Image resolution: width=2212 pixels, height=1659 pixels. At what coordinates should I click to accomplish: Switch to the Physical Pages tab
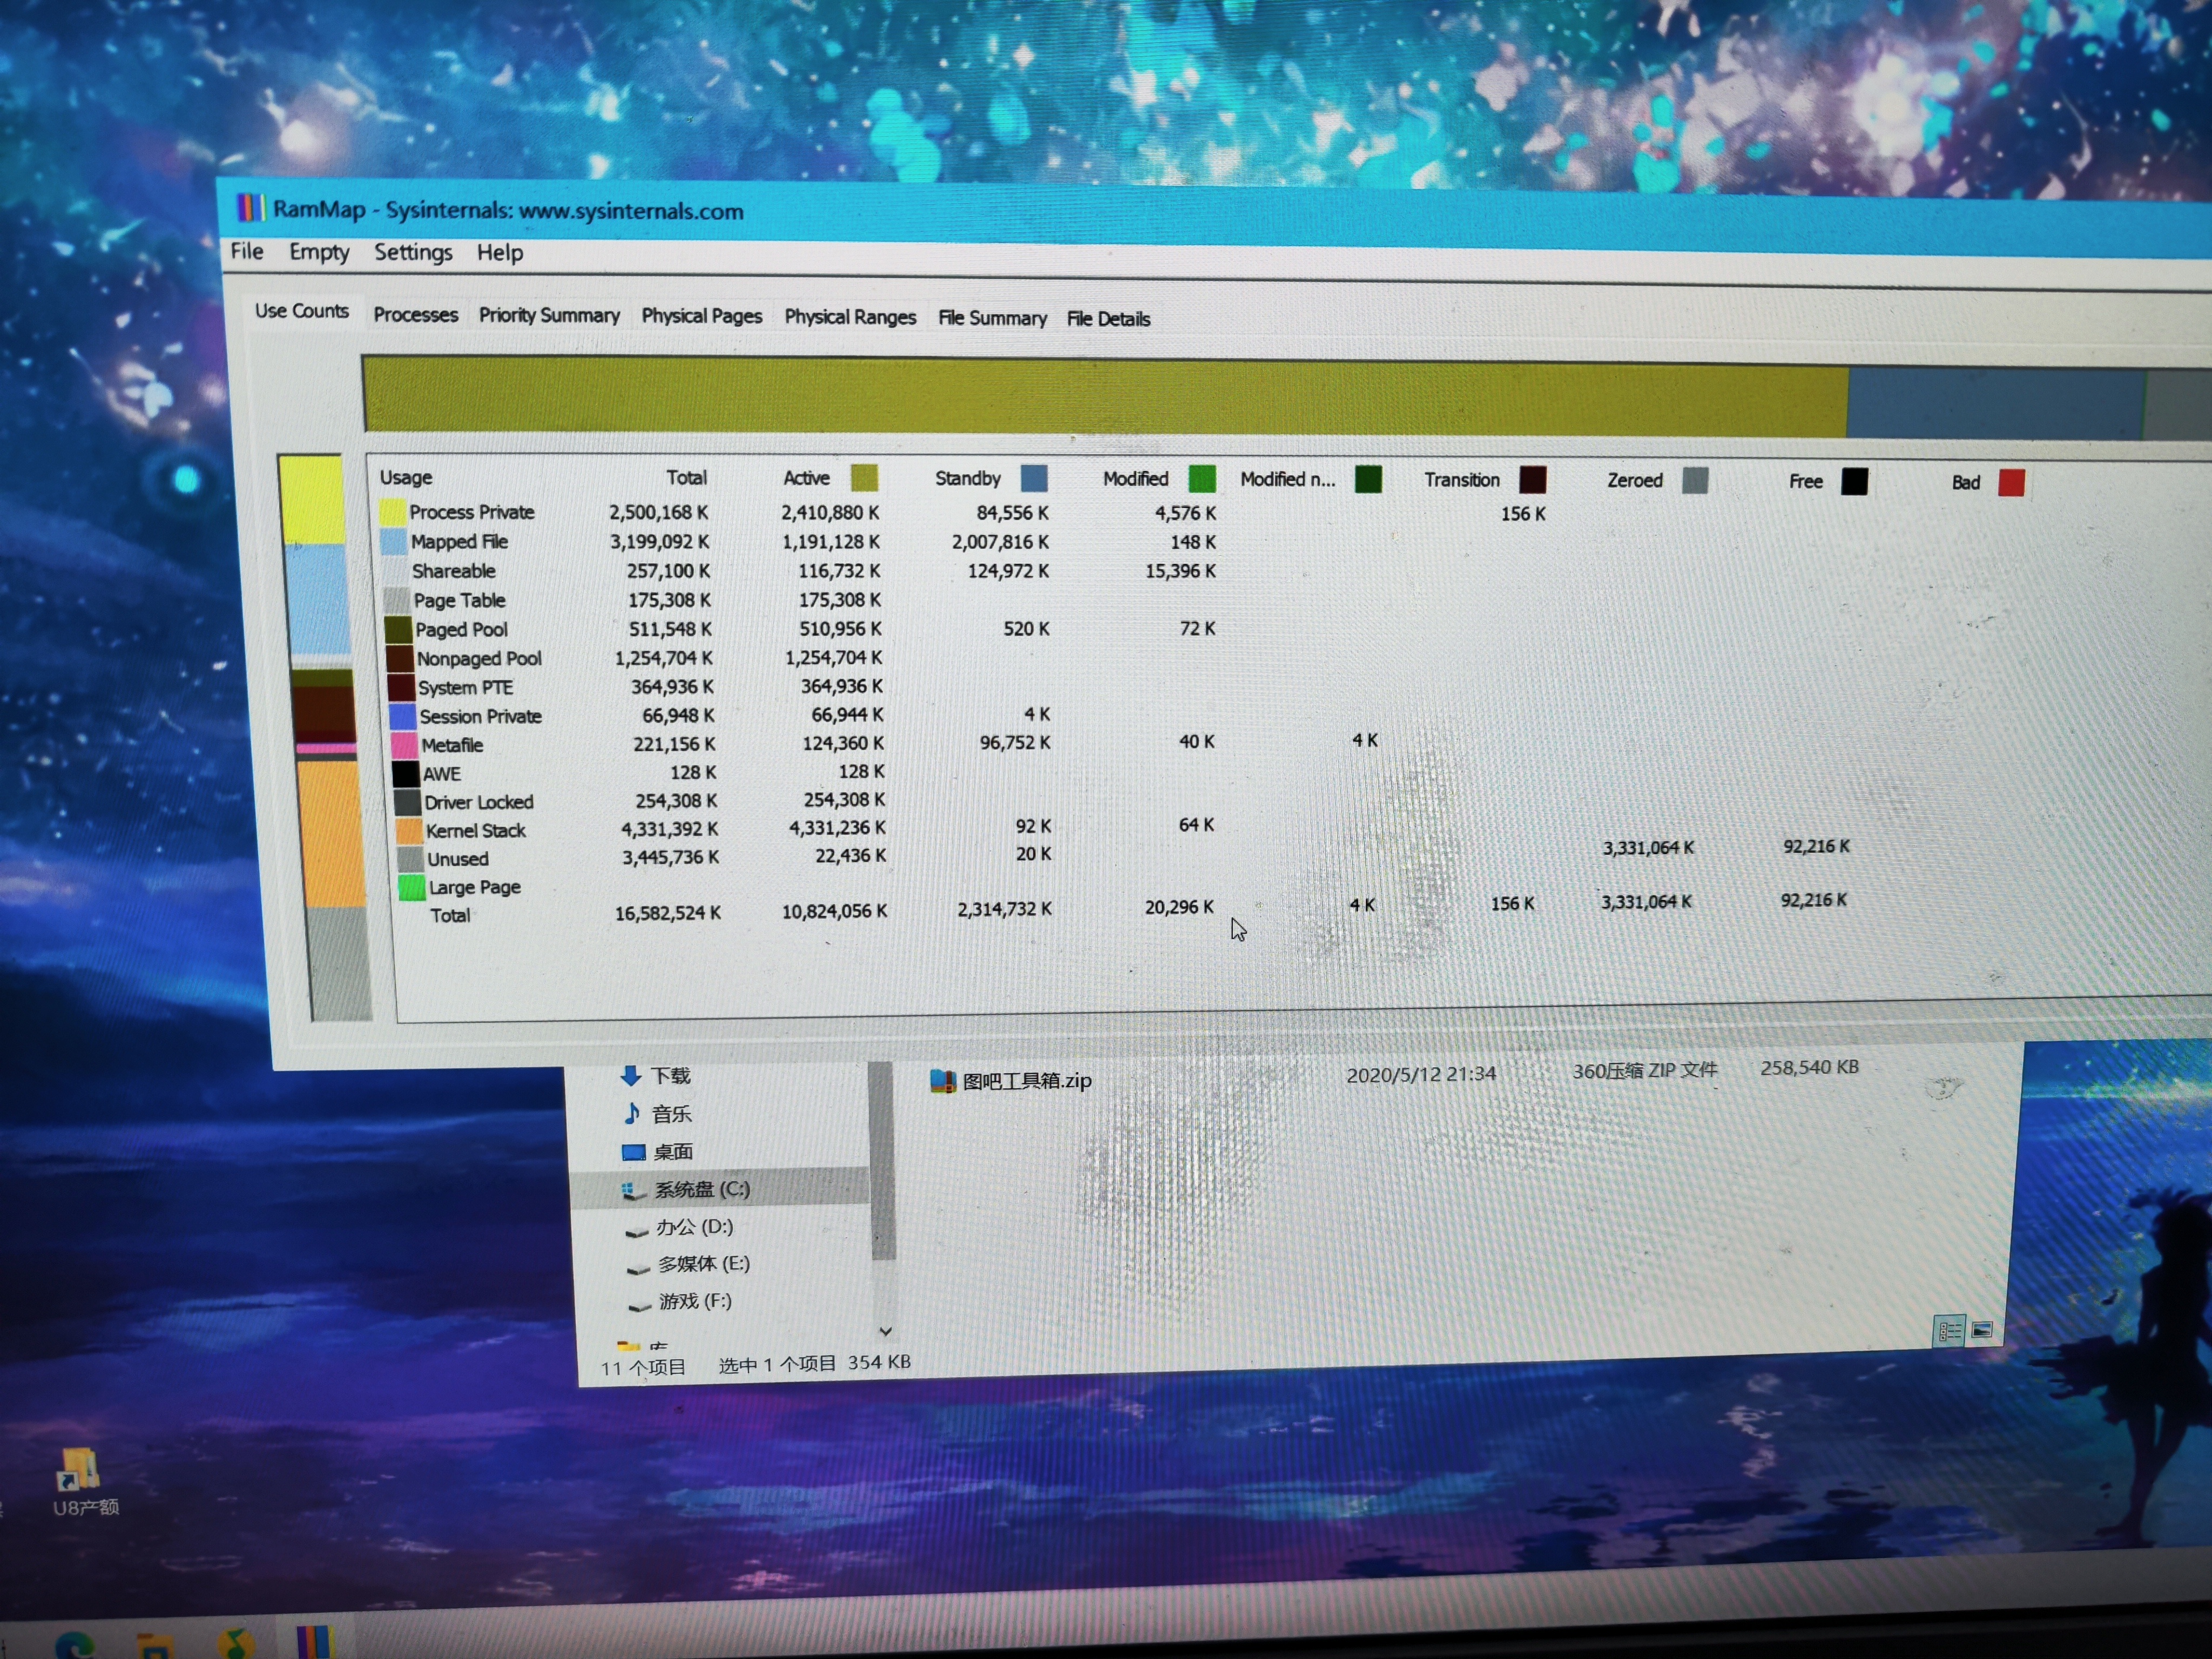701,316
